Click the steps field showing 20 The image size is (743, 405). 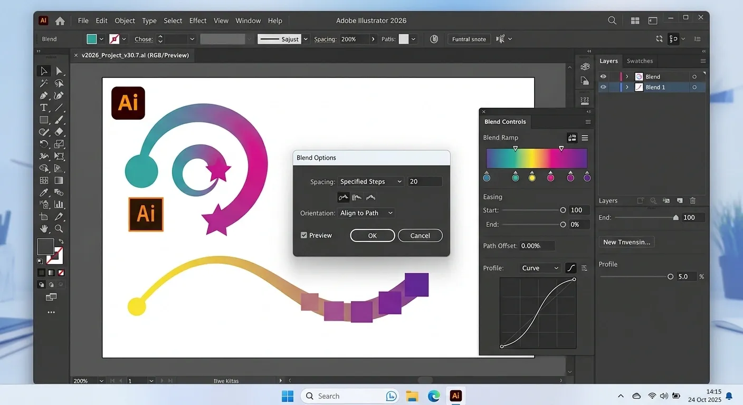click(424, 181)
